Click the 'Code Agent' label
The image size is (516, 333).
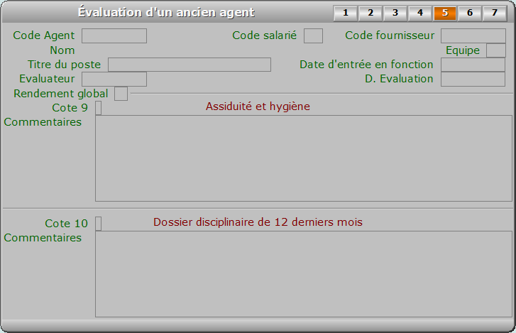coord(44,36)
